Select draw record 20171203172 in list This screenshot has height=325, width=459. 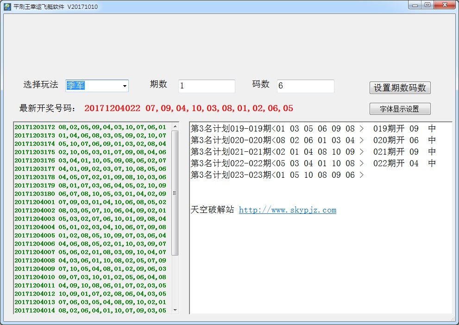click(x=90, y=127)
